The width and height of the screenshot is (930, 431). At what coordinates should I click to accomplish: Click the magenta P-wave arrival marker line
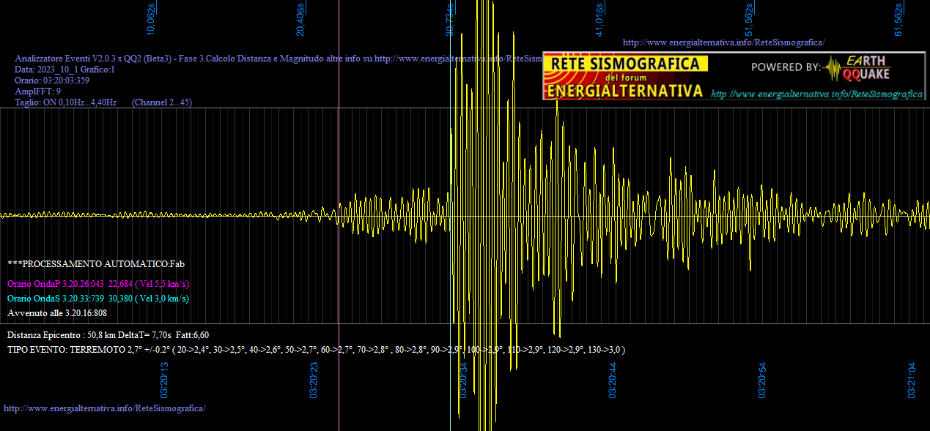click(x=339, y=215)
